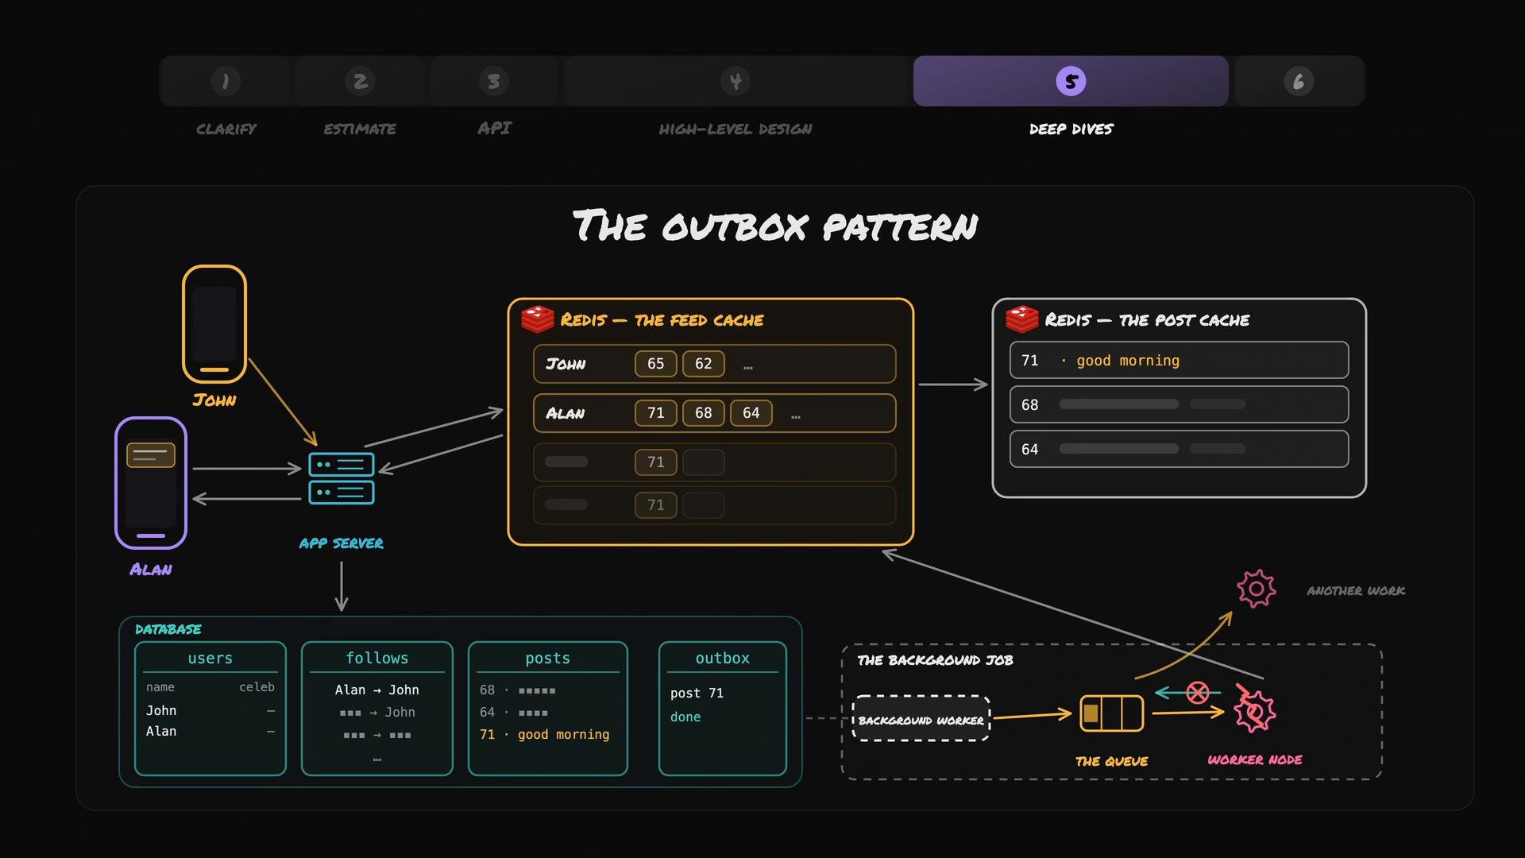The height and width of the screenshot is (858, 1525).
Task: Click the Background Worker box
Action: [x=921, y=719]
